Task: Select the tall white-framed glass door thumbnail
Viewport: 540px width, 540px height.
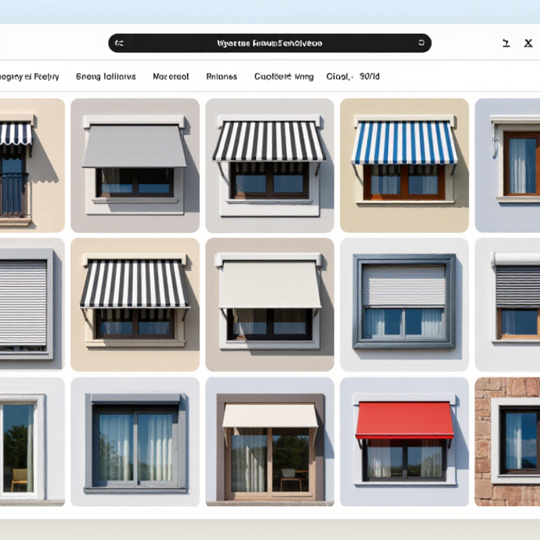Action: 32,442
